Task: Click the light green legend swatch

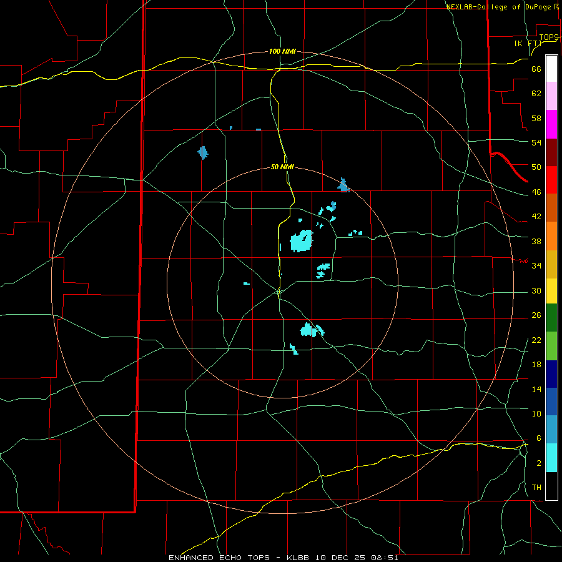Action: click(551, 346)
